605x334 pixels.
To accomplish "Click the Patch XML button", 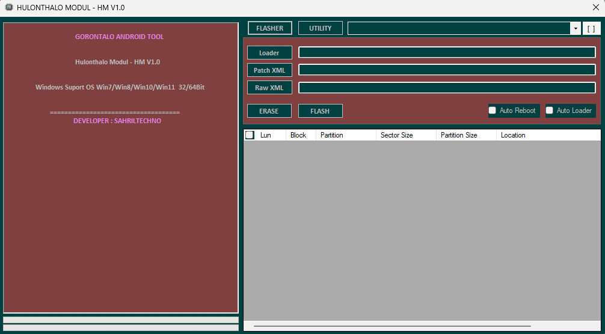I will 269,70.
